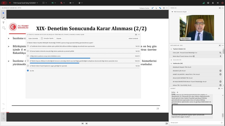The height and width of the screenshot is (126, 225).
Task: Open attendees pod more options dots
Action: [222, 45]
